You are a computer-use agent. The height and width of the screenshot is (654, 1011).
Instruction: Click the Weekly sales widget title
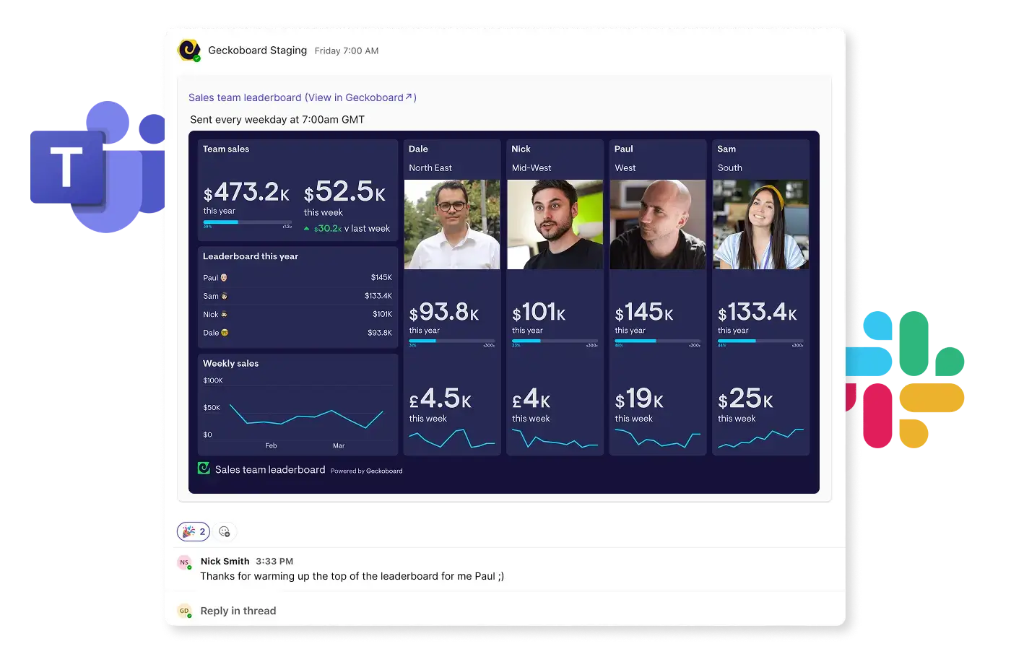[231, 363]
